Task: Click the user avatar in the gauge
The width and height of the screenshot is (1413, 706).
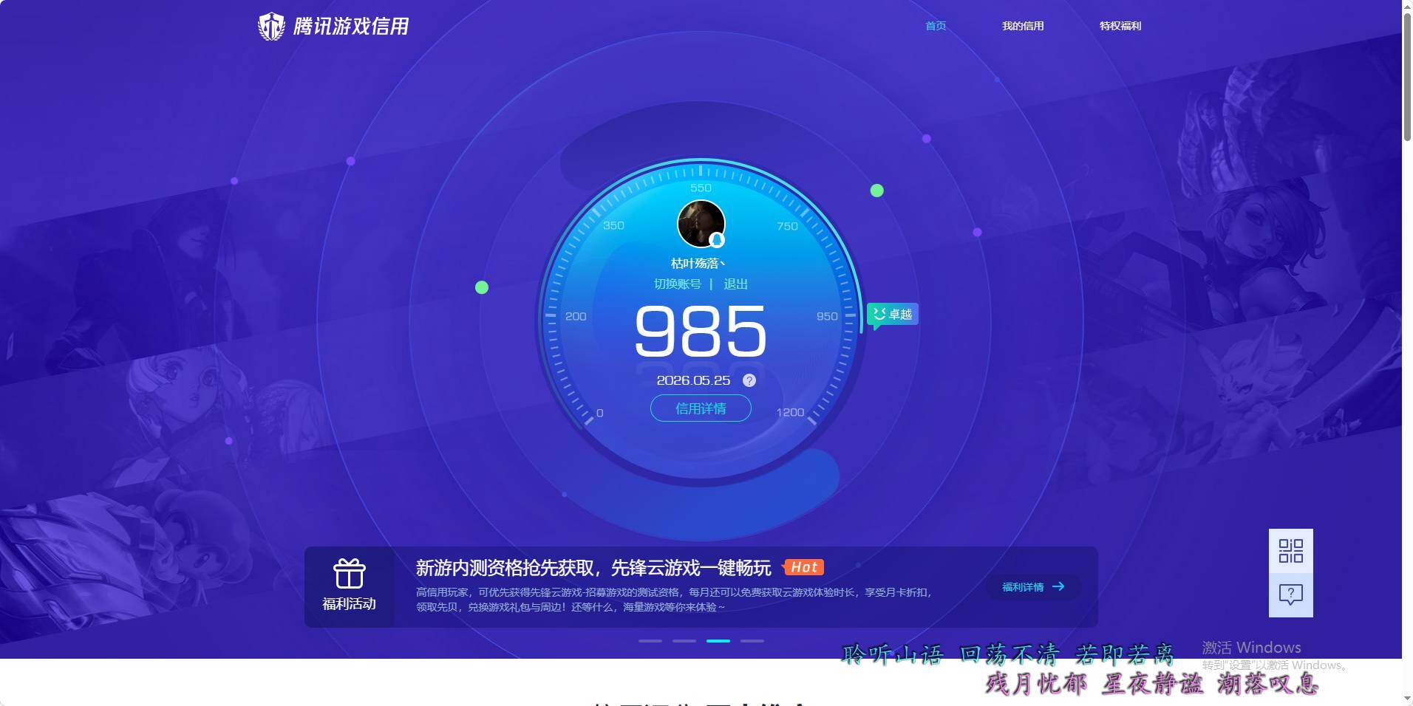Action: pyautogui.click(x=701, y=224)
